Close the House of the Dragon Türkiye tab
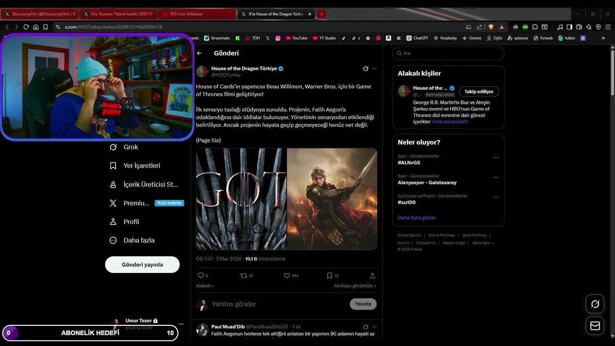615x346 pixels. pyautogui.click(x=310, y=14)
